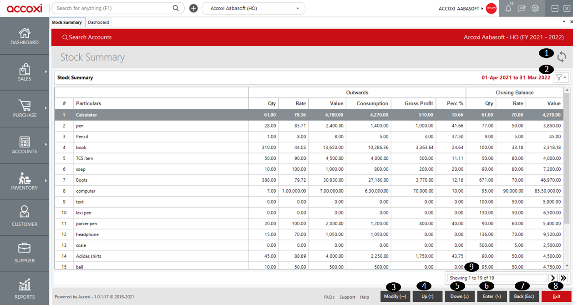Go to next page arrow

tap(553, 278)
